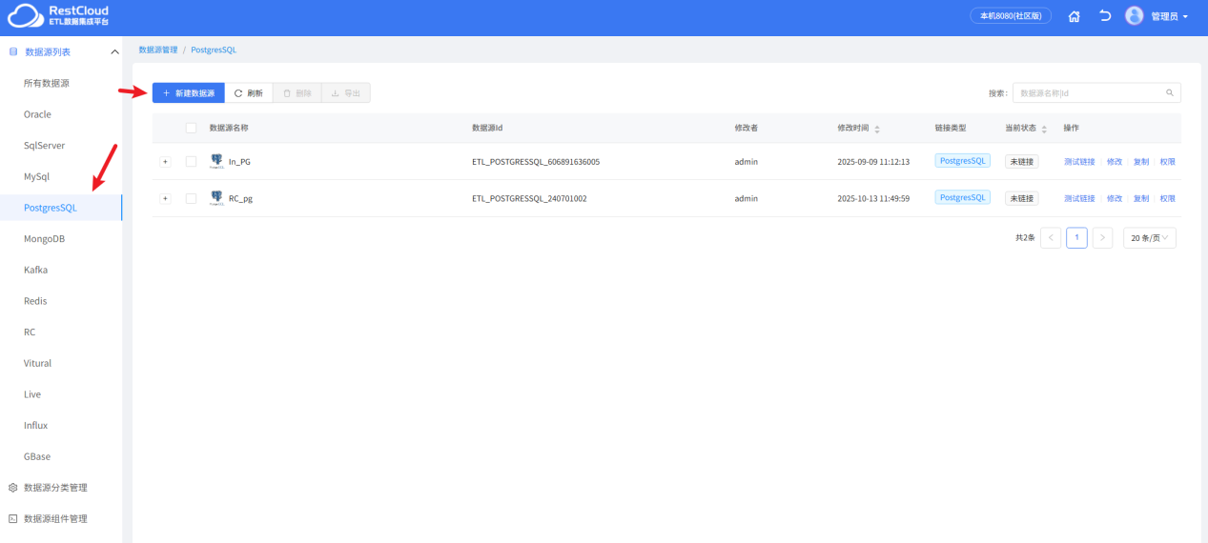Select 所有数据源 in sidebar
Viewport: 1208px width, 543px height.
(x=61, y=83)
